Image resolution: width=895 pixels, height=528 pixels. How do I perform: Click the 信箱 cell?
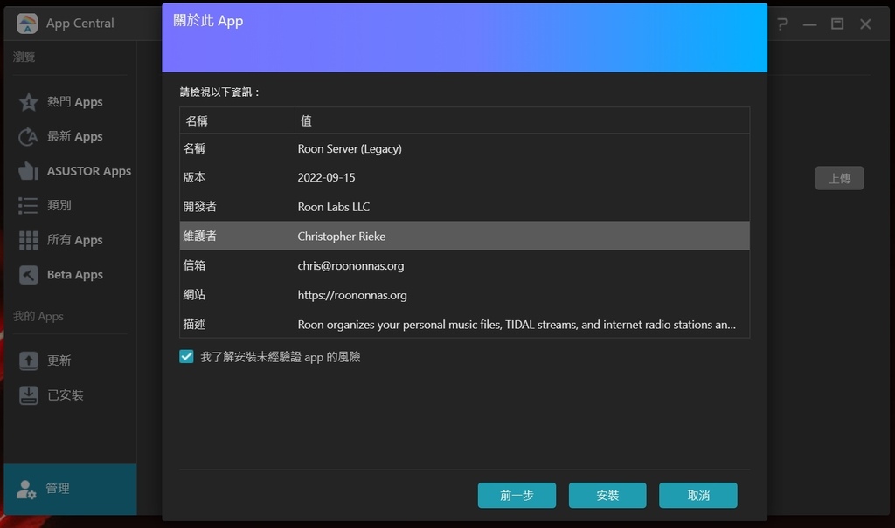click(x=194, y=265)
